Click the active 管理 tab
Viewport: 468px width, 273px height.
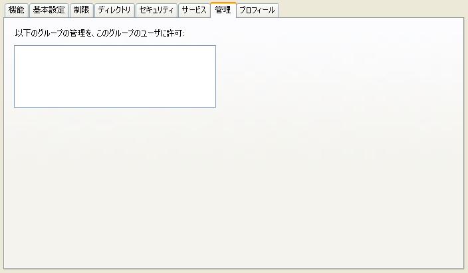pos(223,10)
